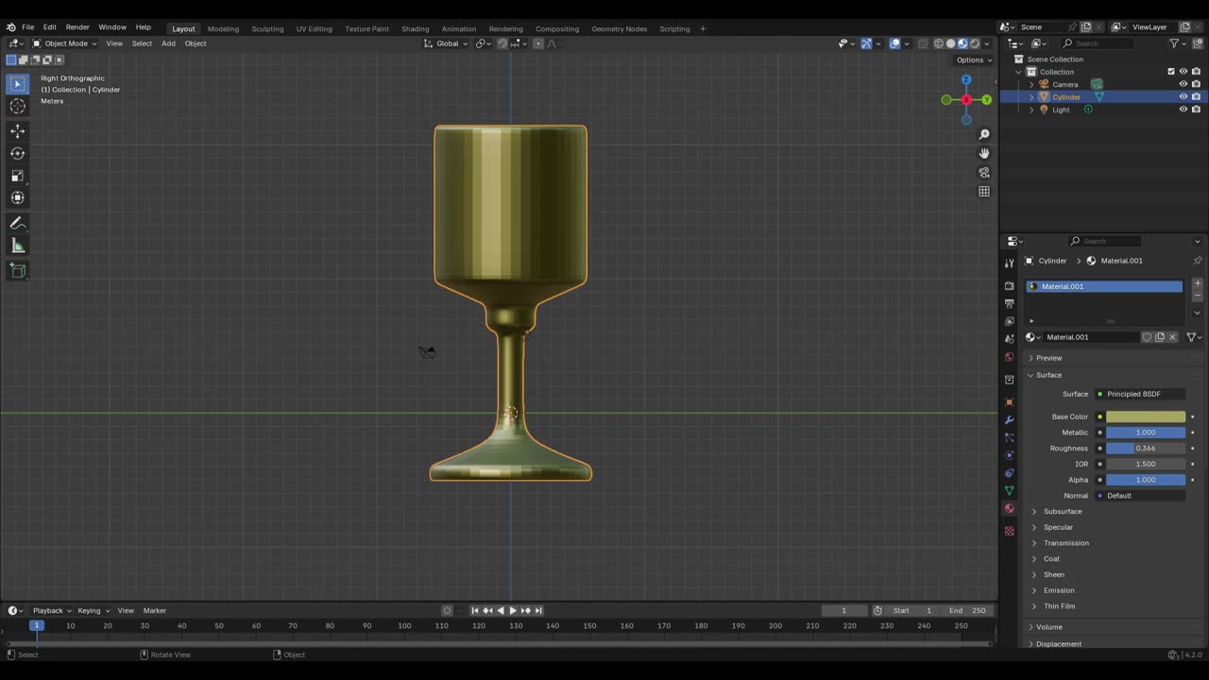Open the Object Mode dropdown

click(x=64, y=43)
